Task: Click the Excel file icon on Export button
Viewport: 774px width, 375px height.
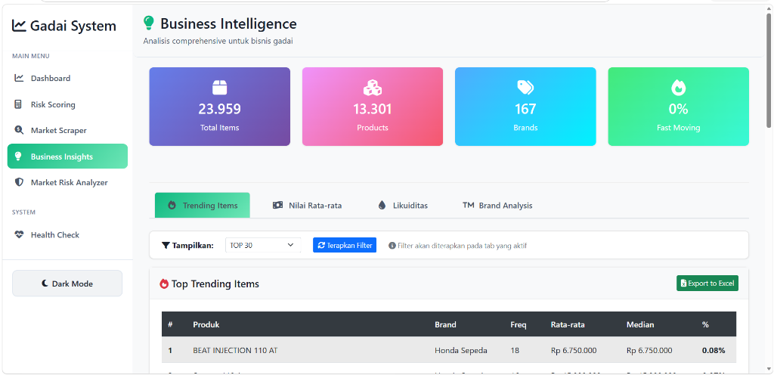Action: coord(683,284)
